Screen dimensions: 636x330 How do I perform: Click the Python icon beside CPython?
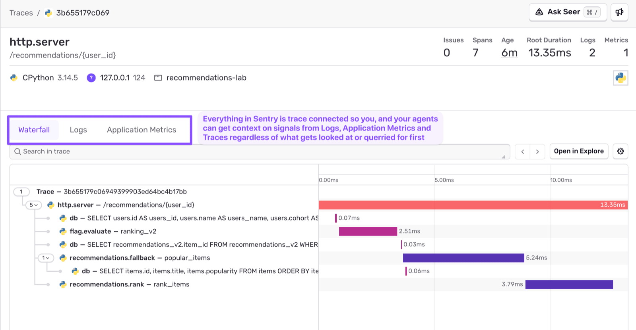click(x=14, y=78)
